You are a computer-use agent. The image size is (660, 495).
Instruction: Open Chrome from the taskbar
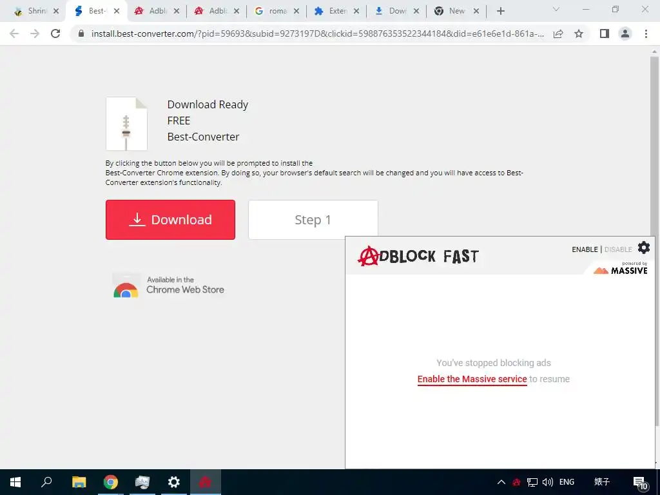pos(111,482)
